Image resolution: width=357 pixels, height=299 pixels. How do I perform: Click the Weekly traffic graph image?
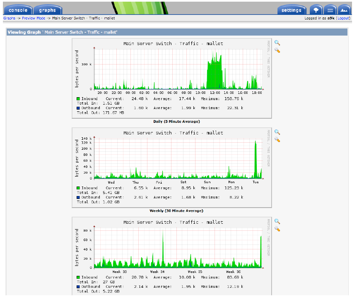(172, 167)
